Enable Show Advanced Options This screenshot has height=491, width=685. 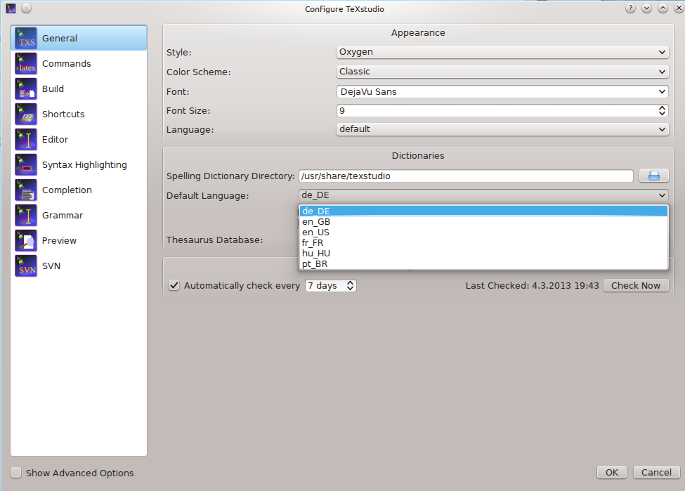(x=15, y=473)
